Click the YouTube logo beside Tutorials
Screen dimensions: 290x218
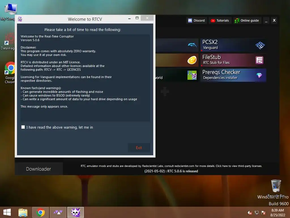[213, 20]
